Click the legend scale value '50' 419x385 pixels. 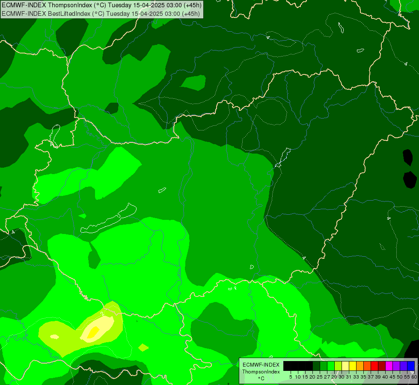tap(399, 377)
